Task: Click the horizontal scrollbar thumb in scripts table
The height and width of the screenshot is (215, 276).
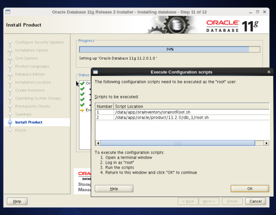Action: click(178, 143)
